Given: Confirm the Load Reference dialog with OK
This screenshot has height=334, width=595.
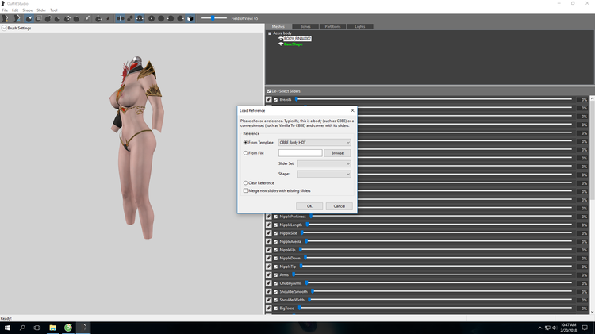Looking at the screenshot, I should tap(309, 206).
